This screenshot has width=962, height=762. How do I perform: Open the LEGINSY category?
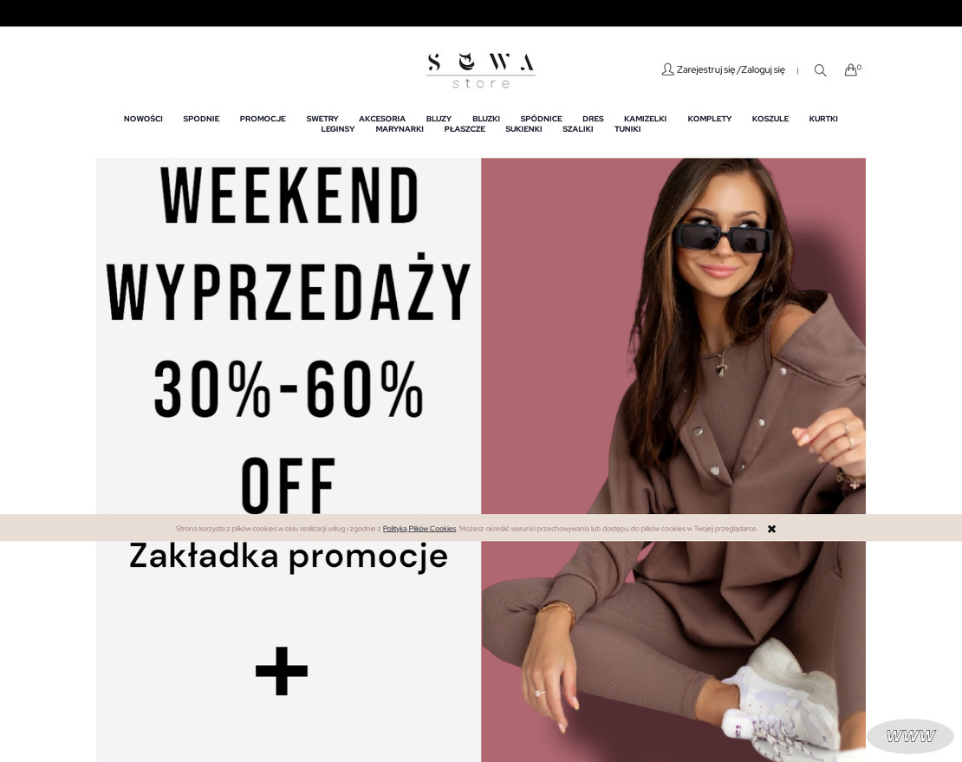click(337, 129)
